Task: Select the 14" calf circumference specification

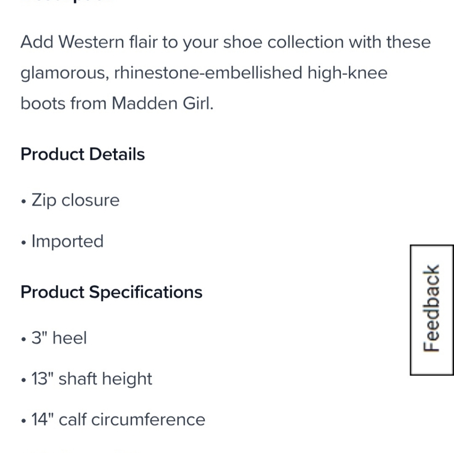Action: point(118,419)
